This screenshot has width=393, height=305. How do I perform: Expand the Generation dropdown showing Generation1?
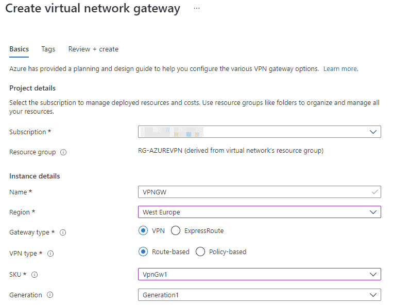point(260,295)
